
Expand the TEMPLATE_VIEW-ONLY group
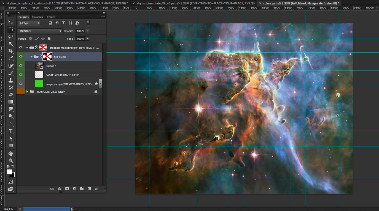(x=27, y=92)
